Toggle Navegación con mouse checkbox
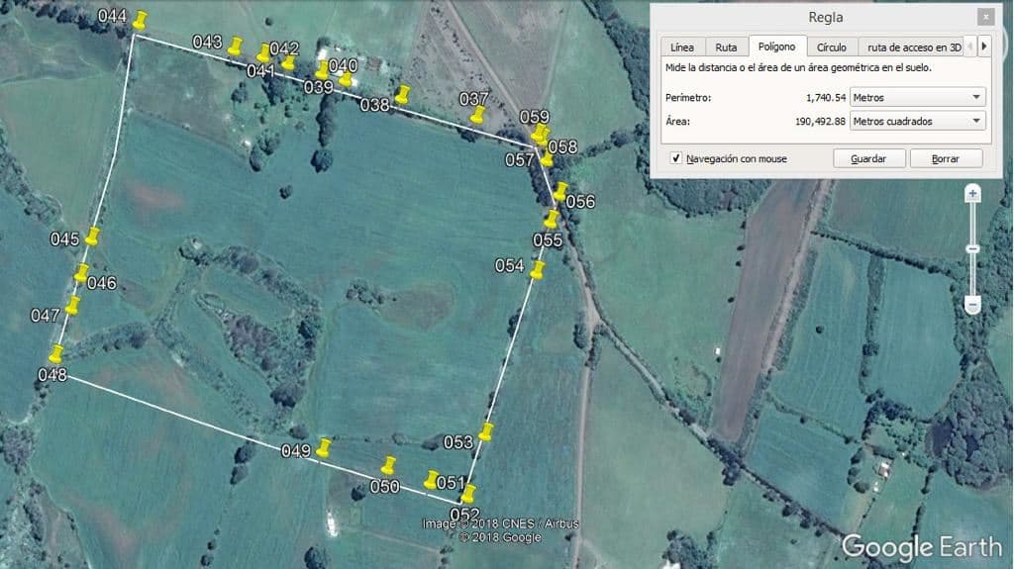 tap(675, 158)
